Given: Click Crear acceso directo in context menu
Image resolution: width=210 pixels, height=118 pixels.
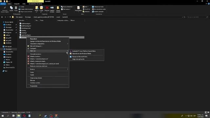Looking at the screenshot, I should tap(36, 78).
